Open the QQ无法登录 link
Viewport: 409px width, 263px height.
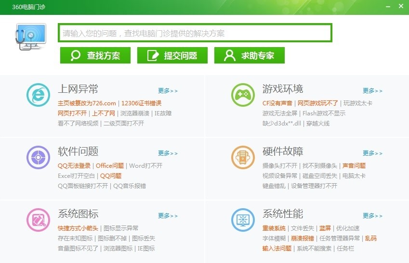tap(74, 166)
